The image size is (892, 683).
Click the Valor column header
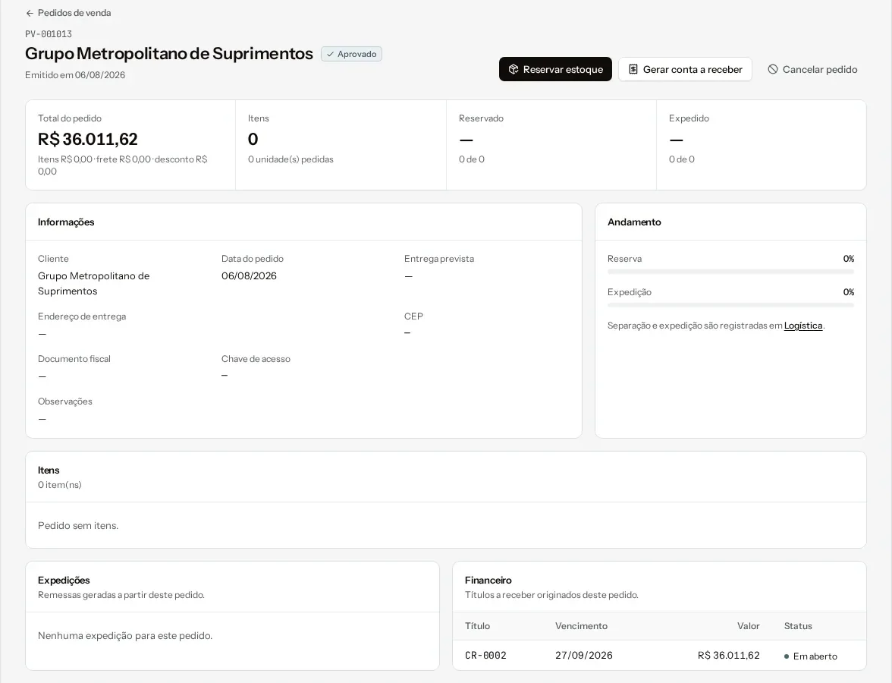(748, 626)
